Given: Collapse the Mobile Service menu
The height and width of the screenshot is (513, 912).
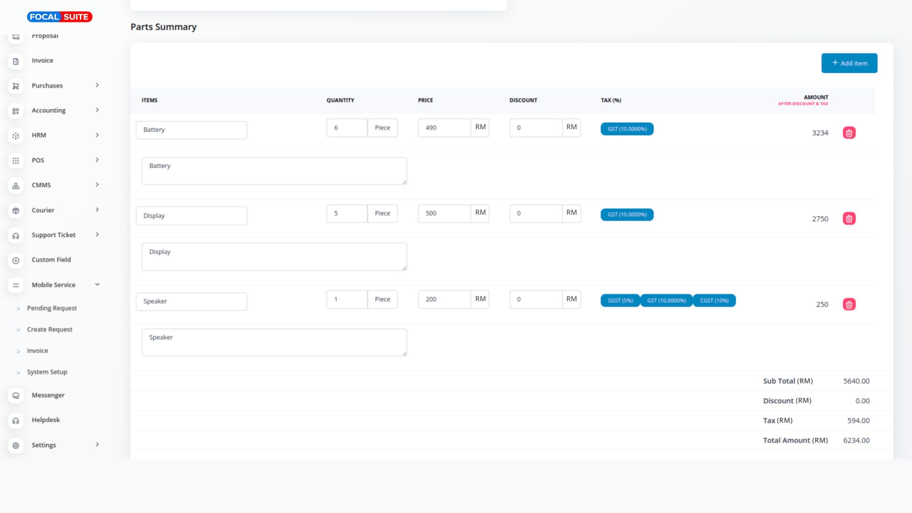Looking at the screenshot, I should coord(97,285).
